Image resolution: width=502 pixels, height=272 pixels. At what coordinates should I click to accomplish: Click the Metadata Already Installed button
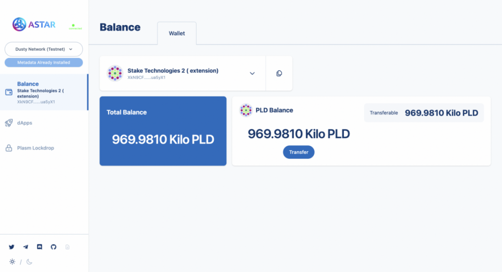44,62
